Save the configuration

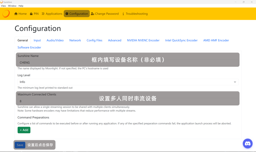pyautogui.click(x=20, y=145)
